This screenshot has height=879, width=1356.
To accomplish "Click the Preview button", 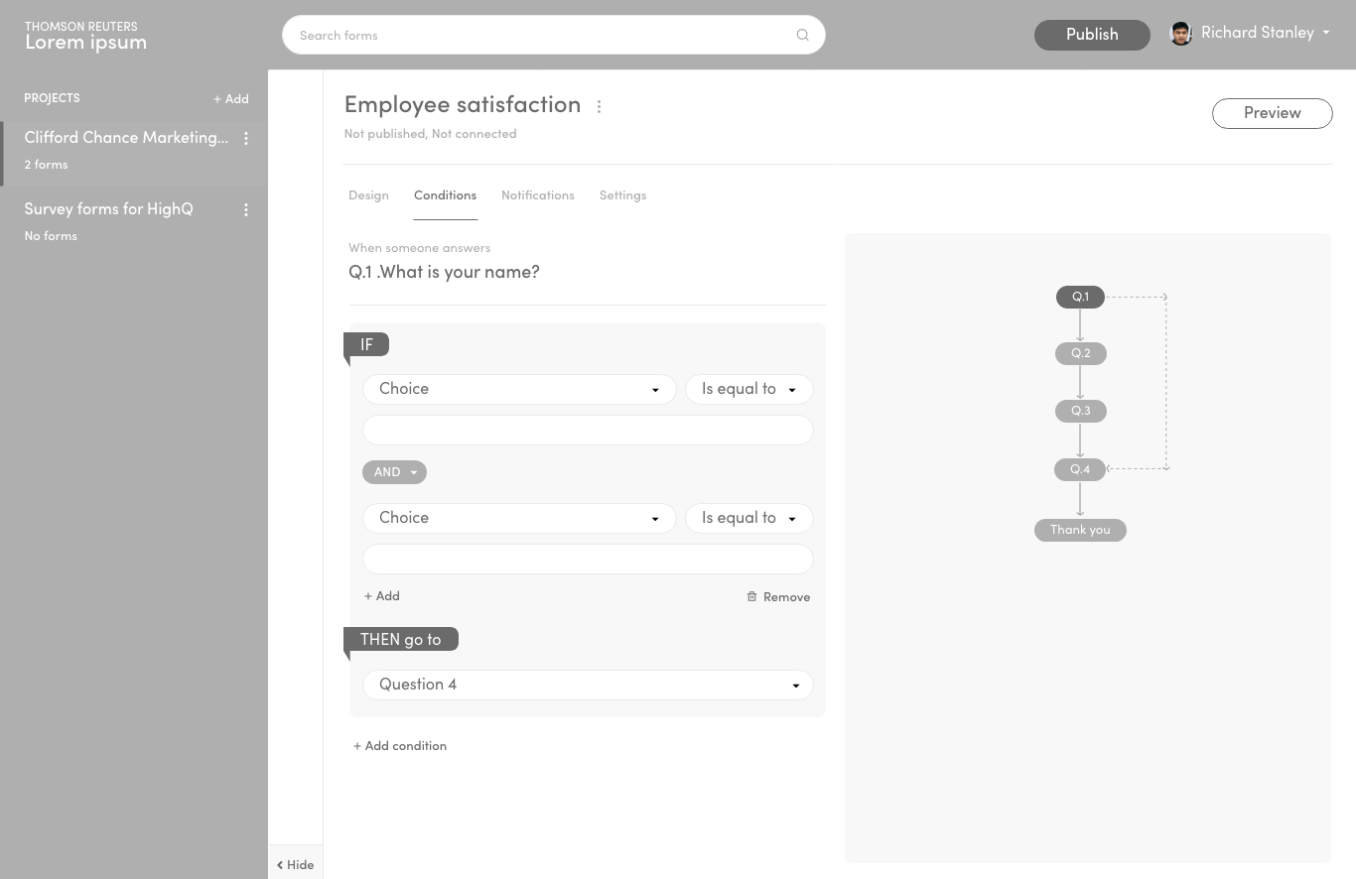I will pos(1272,113).
